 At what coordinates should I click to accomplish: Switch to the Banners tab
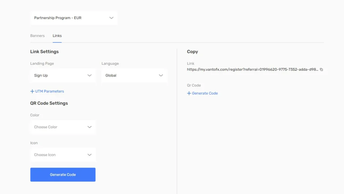tap(37, 36)
